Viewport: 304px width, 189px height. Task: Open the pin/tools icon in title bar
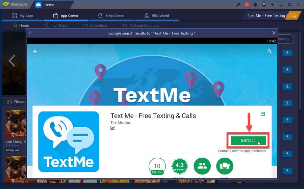point(238,4)
